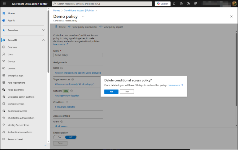
Task: Click Conditions info icon
Action: point(67,102)
